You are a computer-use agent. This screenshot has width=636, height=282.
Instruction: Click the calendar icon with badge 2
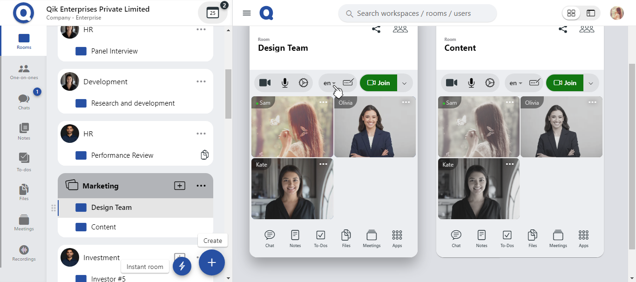pos(212,13)
